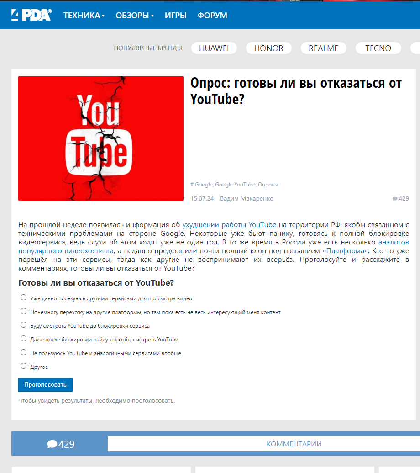420x473 pixels.
Task: Click the Проголосовать vote button
Action: tap(46, 385)
